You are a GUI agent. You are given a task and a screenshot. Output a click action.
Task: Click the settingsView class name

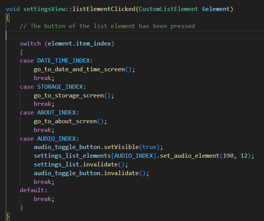point(44,9)
